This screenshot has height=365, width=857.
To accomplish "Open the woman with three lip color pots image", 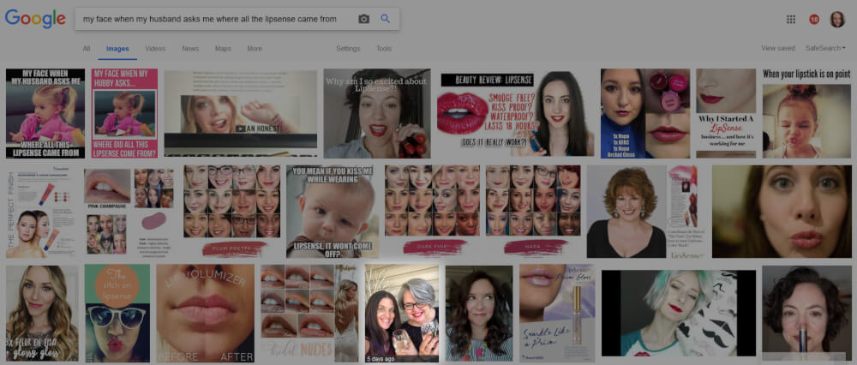I will click(645, 114).
